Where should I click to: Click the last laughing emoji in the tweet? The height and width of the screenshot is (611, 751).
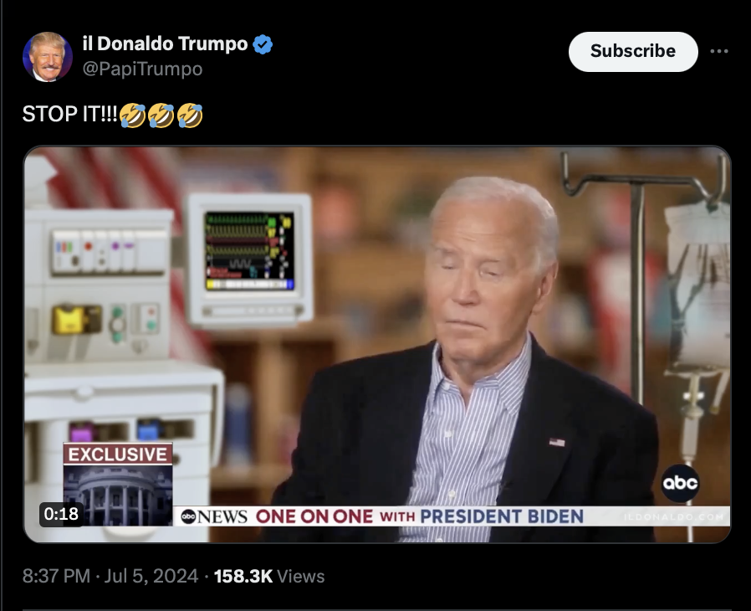[x=190, y=115]
